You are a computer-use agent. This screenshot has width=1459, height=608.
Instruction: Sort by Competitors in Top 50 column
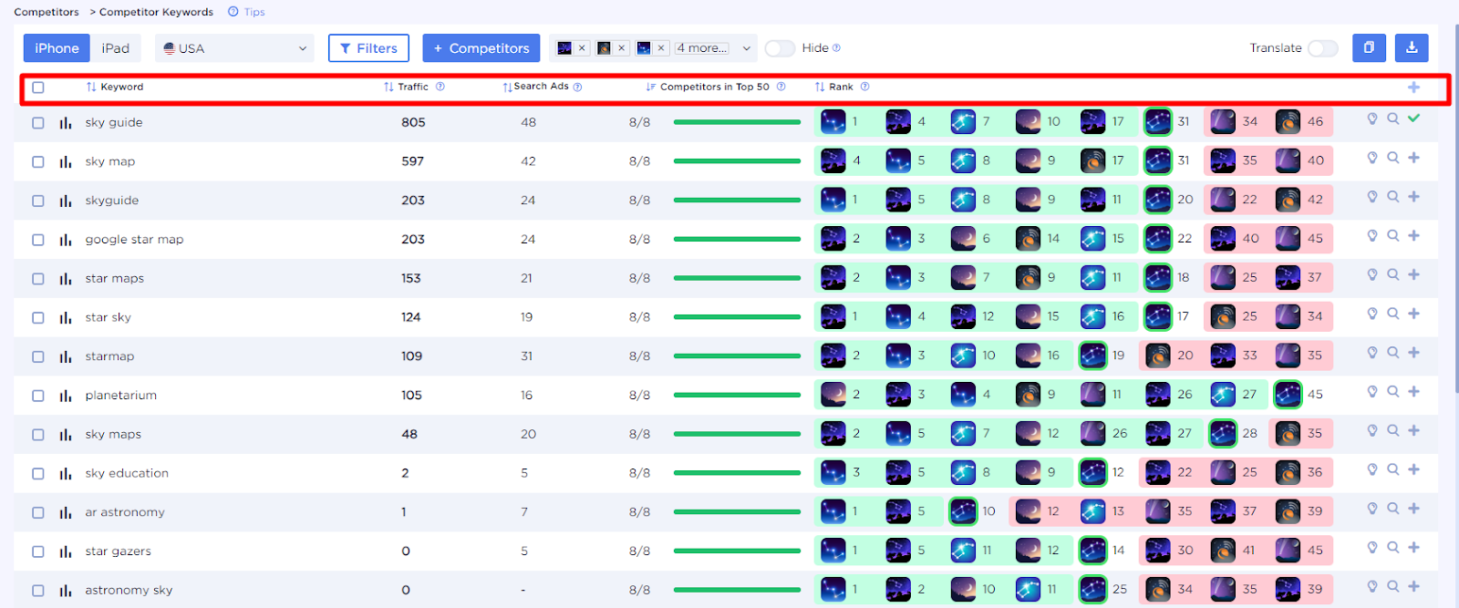coord(708,87)
